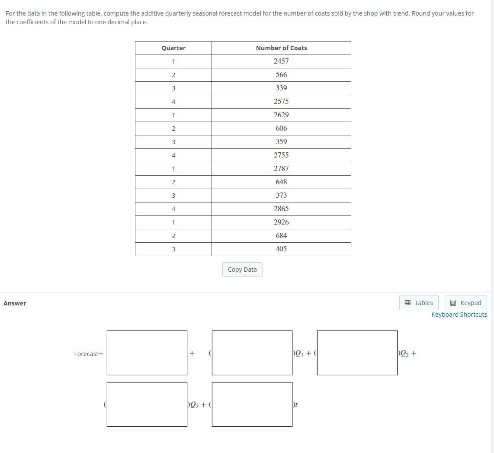Click the Answer section heading
The image size is (494, 453).
[15, 303]
